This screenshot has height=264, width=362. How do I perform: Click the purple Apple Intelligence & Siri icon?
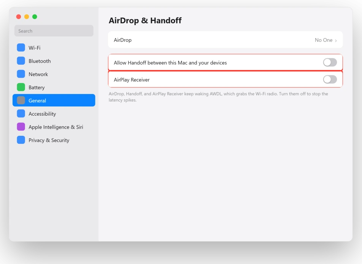(21, 127)
